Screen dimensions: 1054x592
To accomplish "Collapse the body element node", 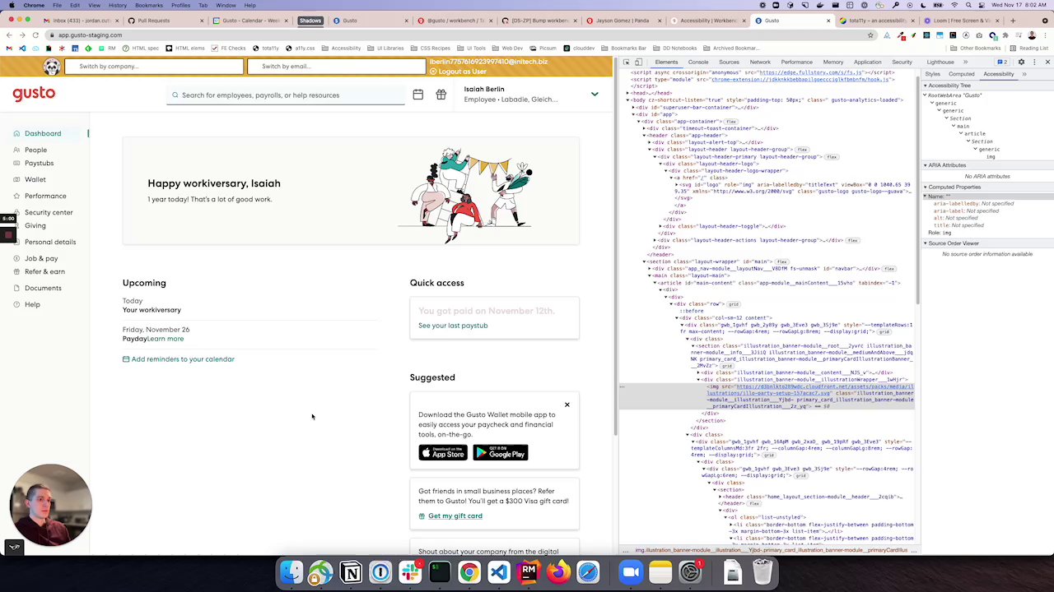I will point(627,99).
